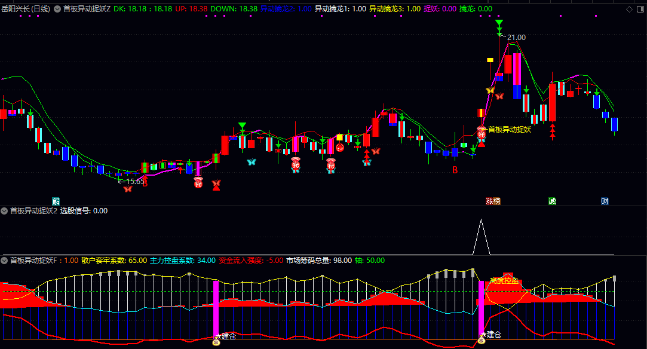The image size is (647, 349).
Task: Select the 首板异动捉妖2 indicator name
Action: pyautogui.click(x=33, y=211)
